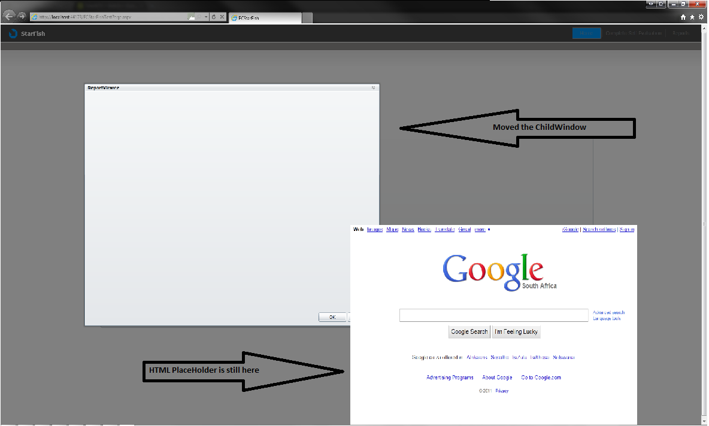Expand the address bar dropdown arrow
Image resolution: width=709 pixels, height=426 pixels.
[206, 17]
